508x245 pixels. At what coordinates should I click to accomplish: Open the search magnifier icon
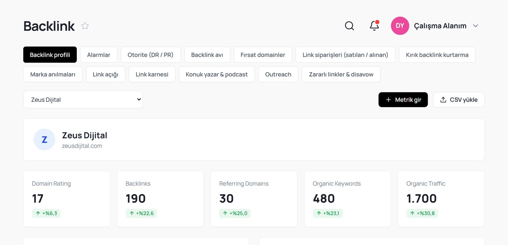349,26
